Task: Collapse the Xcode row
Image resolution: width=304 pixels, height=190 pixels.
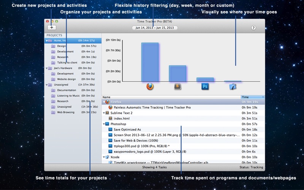Action: point(104,157)
